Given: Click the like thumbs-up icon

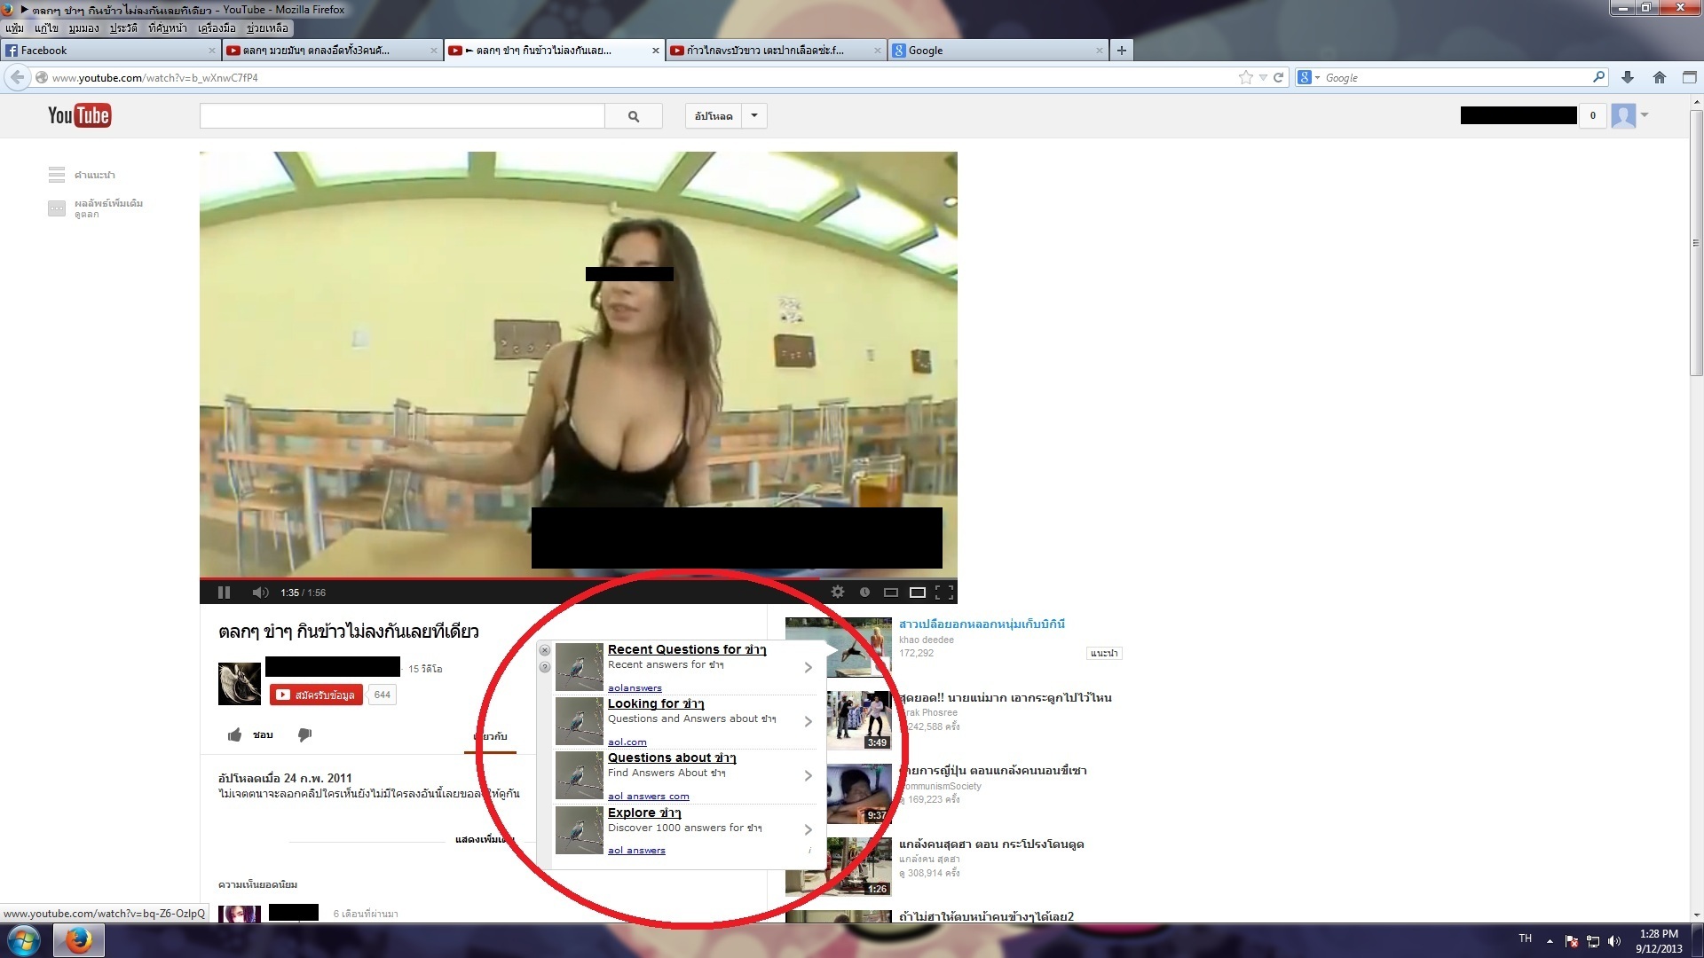Looking at the screenshot, I should tap(235, 734).
